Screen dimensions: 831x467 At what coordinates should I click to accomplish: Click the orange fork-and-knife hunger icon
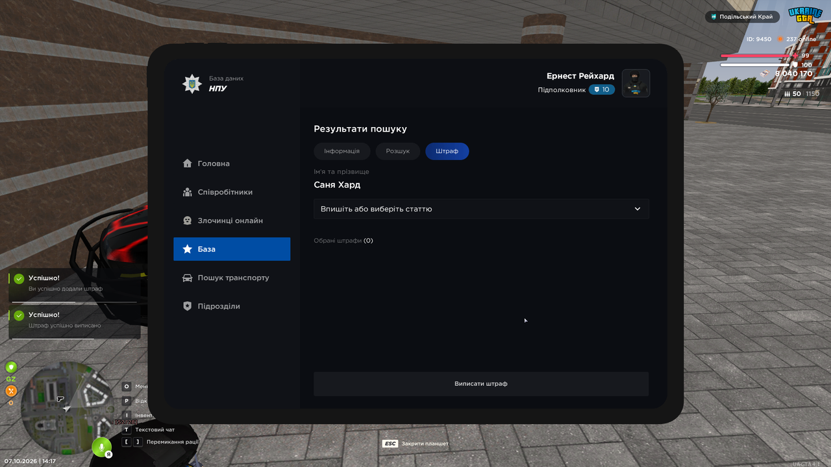coord(11,390)
